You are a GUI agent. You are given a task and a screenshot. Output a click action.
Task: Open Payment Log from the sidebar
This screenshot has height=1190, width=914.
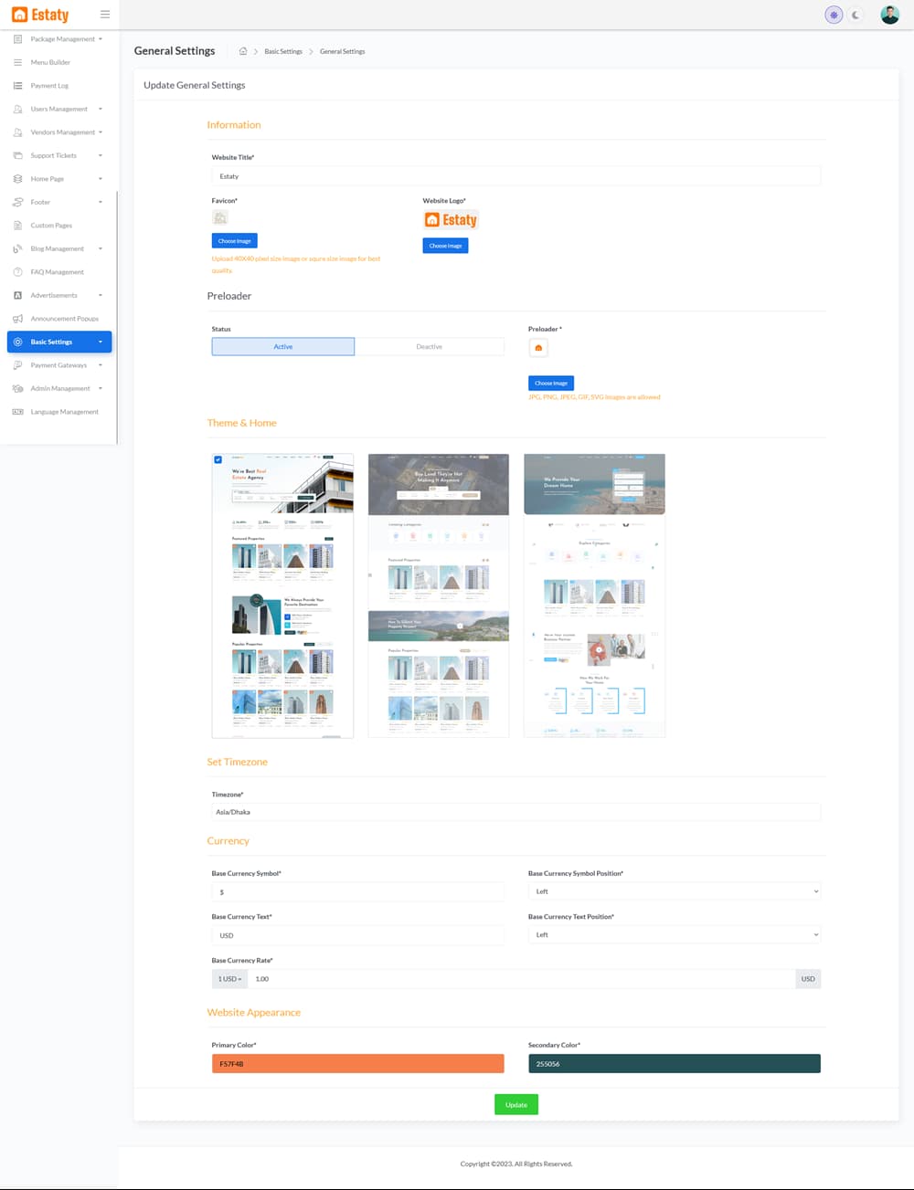pos(49,86)
